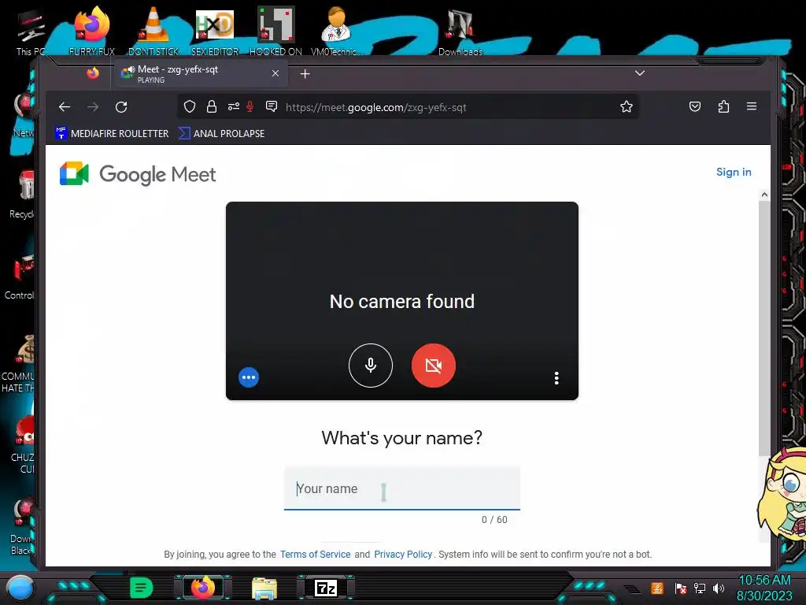Viewport: 806px width, 605px height.
Task: Open the file explorer taskbar icon
Action: 264,588
